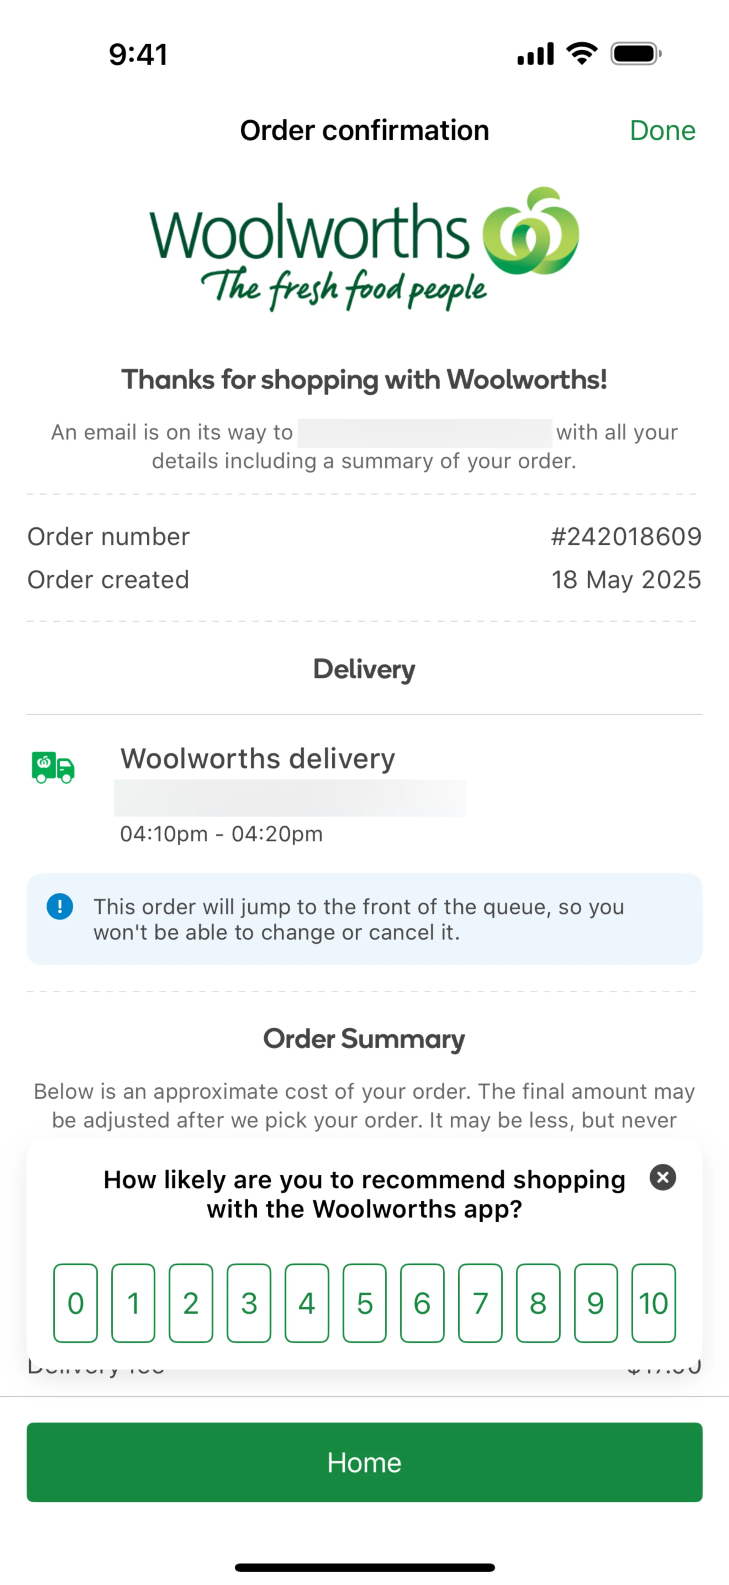Image resolution: width=729 pixels, height=1585 pixels.
Task: Tap the cellular signal bars icon
Action: [535, 54]
